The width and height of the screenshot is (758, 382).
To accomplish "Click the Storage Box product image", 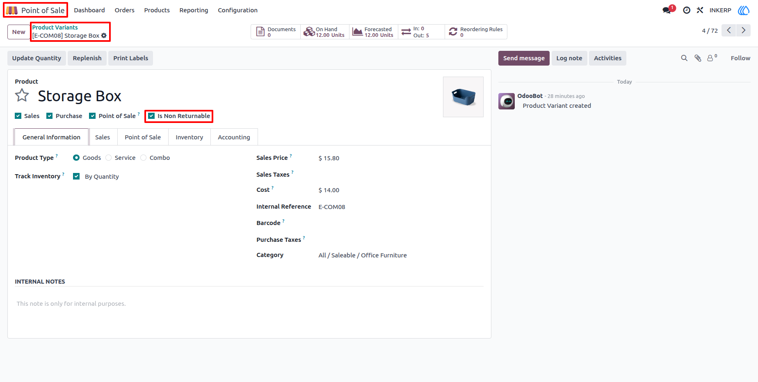I will (463, 97).
